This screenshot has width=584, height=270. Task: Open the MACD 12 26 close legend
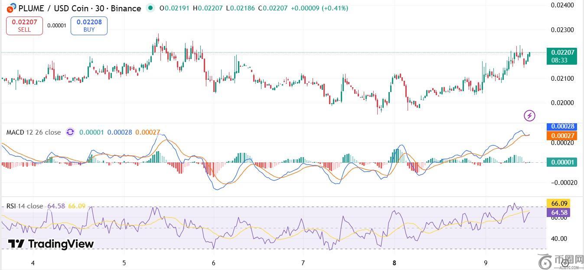click(33, 132)
